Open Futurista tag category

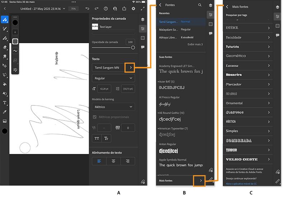pyautogui.click(x=248, y=47)
